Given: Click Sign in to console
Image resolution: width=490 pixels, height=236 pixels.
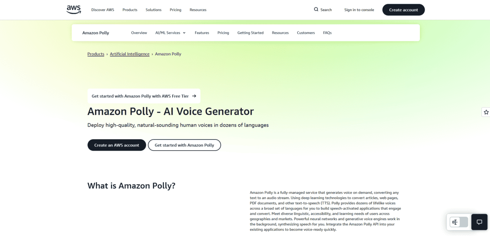Looking at the screenshot, I should pyautogui.click(x=359, y=9).
